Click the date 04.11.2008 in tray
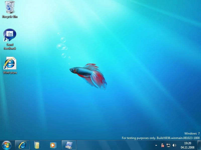This screenshot has height=150, width=201. pyautogui.click(x=187, y=147)
